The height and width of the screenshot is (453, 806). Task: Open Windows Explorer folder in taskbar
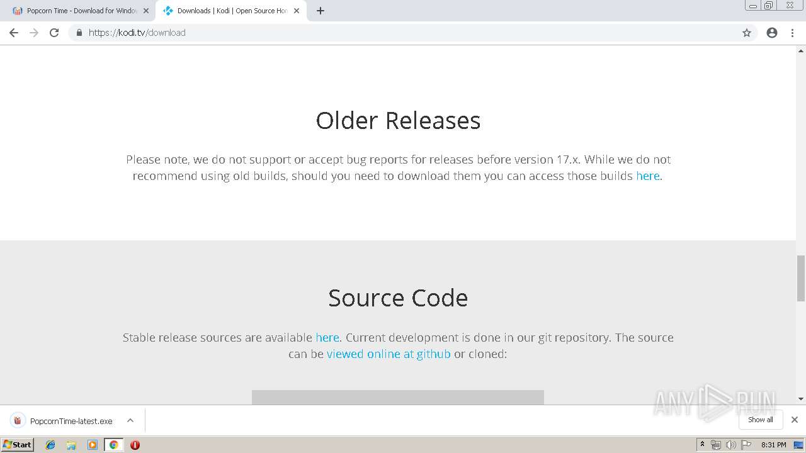pos(71,445)
